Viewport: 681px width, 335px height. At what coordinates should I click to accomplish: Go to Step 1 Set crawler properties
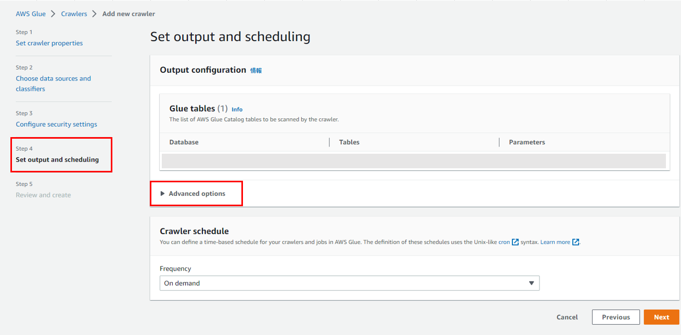(49, 43)
